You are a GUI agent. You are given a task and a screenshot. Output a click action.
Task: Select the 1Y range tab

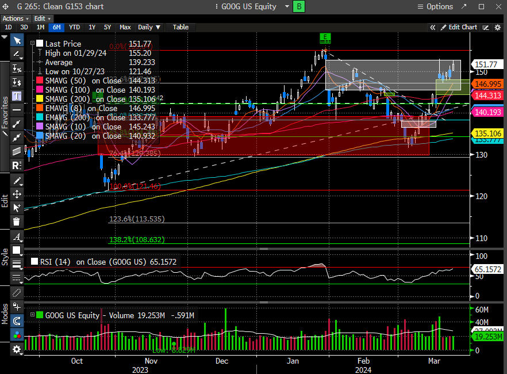92,28
